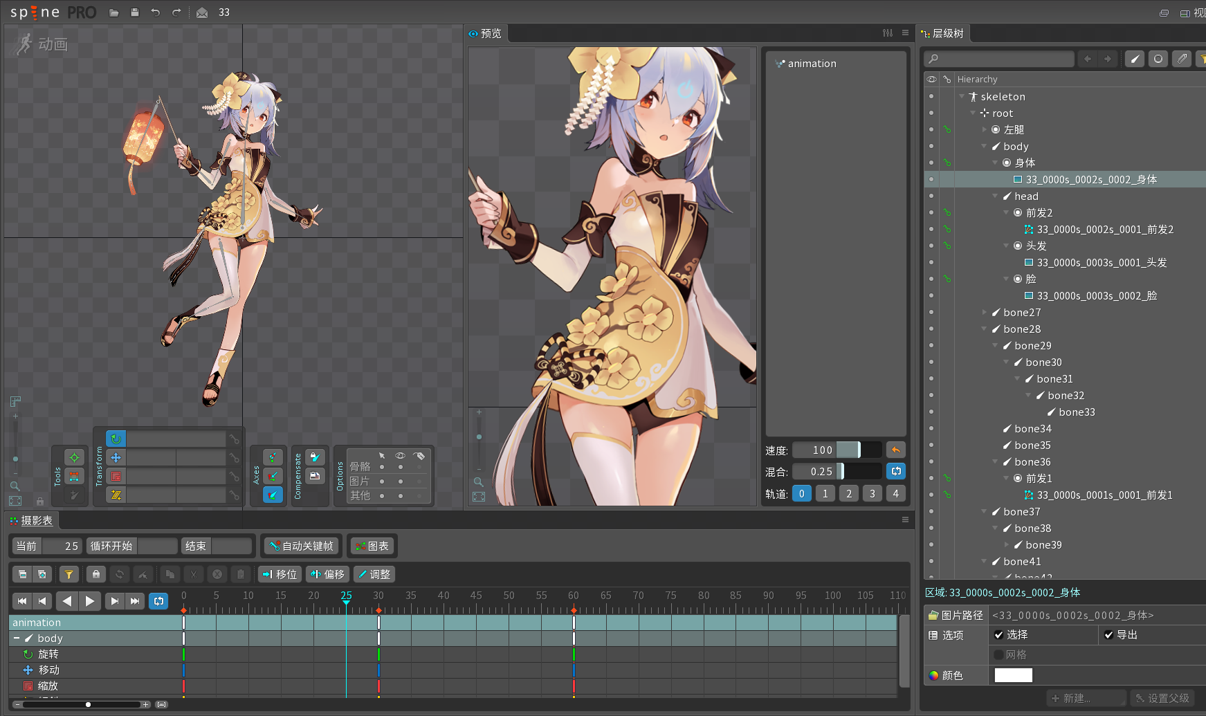Choose the Parent axes option
Screen dimensions: 1206x716
pyautogui.click(x=273, y=476)
